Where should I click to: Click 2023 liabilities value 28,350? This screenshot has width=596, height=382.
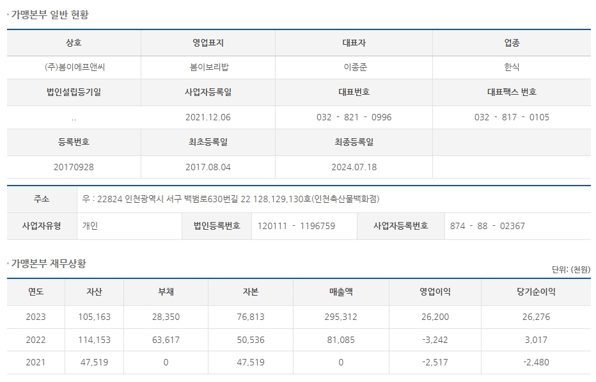pos(166,317)
